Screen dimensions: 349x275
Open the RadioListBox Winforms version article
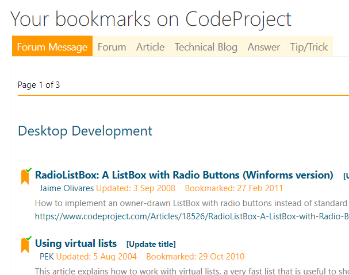click(184, 175)
